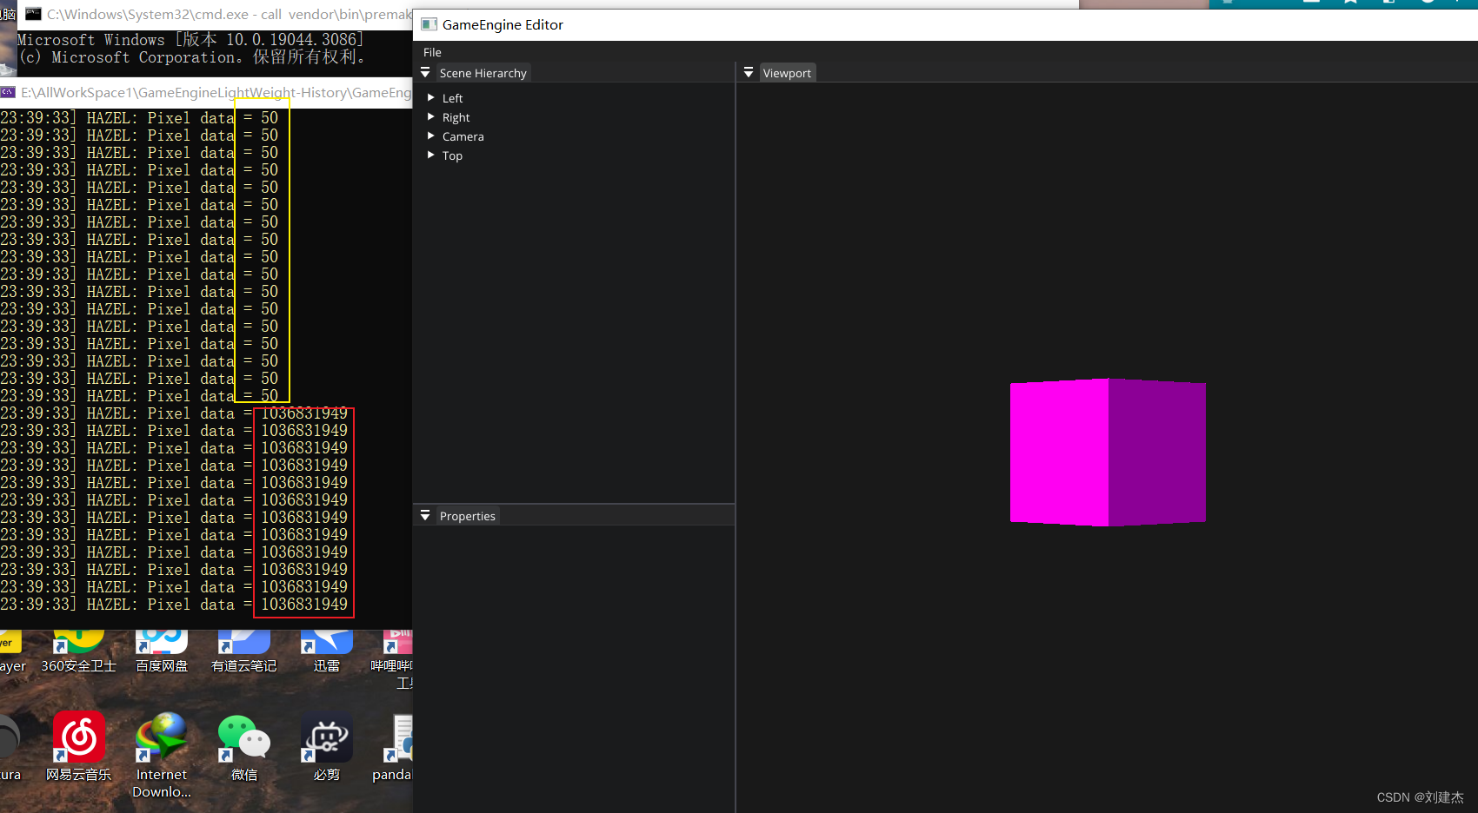Click the last Pixel data 1036831949 log line
Image resolution: width=1478 pixels, height=813 pixels.
(x=174, y=605)
